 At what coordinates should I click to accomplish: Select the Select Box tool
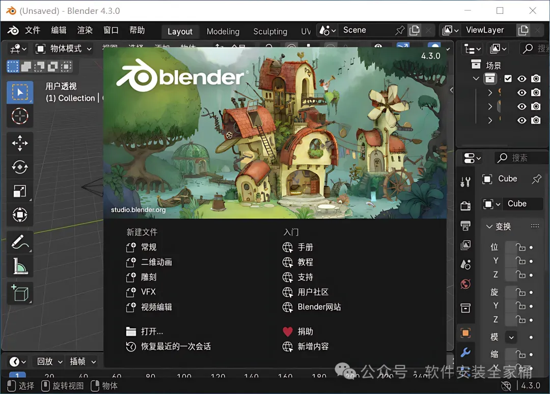click(x=20, y=92)
